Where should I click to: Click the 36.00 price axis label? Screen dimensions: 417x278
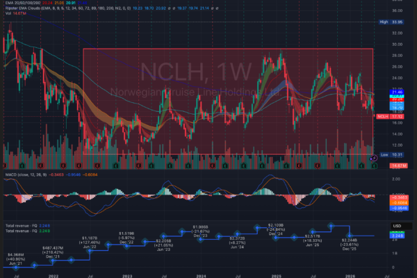pyautogui.click(x=397, y=10)
